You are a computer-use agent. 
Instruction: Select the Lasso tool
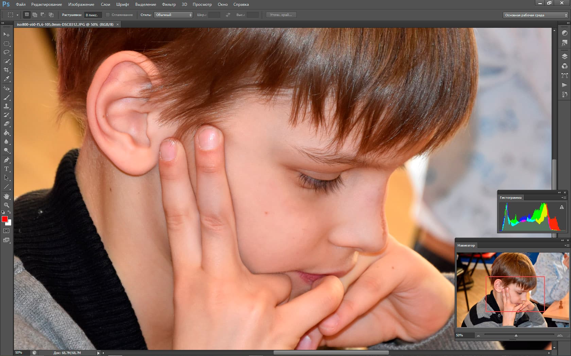pyautogui.click(x=6, y=52)
